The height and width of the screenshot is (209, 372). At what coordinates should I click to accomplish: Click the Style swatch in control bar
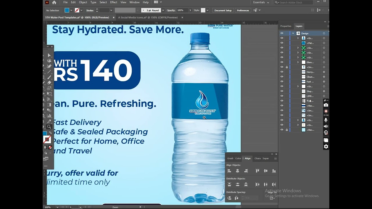pos(203,10)
